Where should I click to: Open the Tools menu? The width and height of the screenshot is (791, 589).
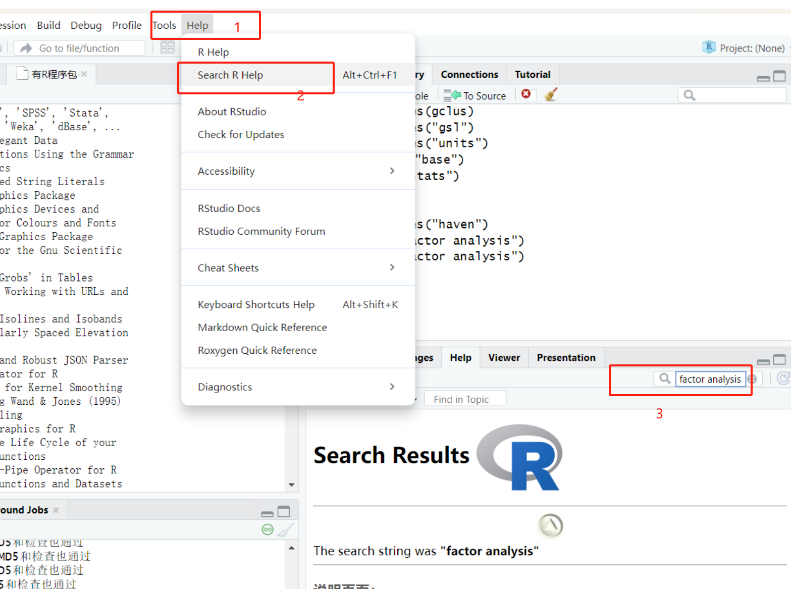pos(164,25)
